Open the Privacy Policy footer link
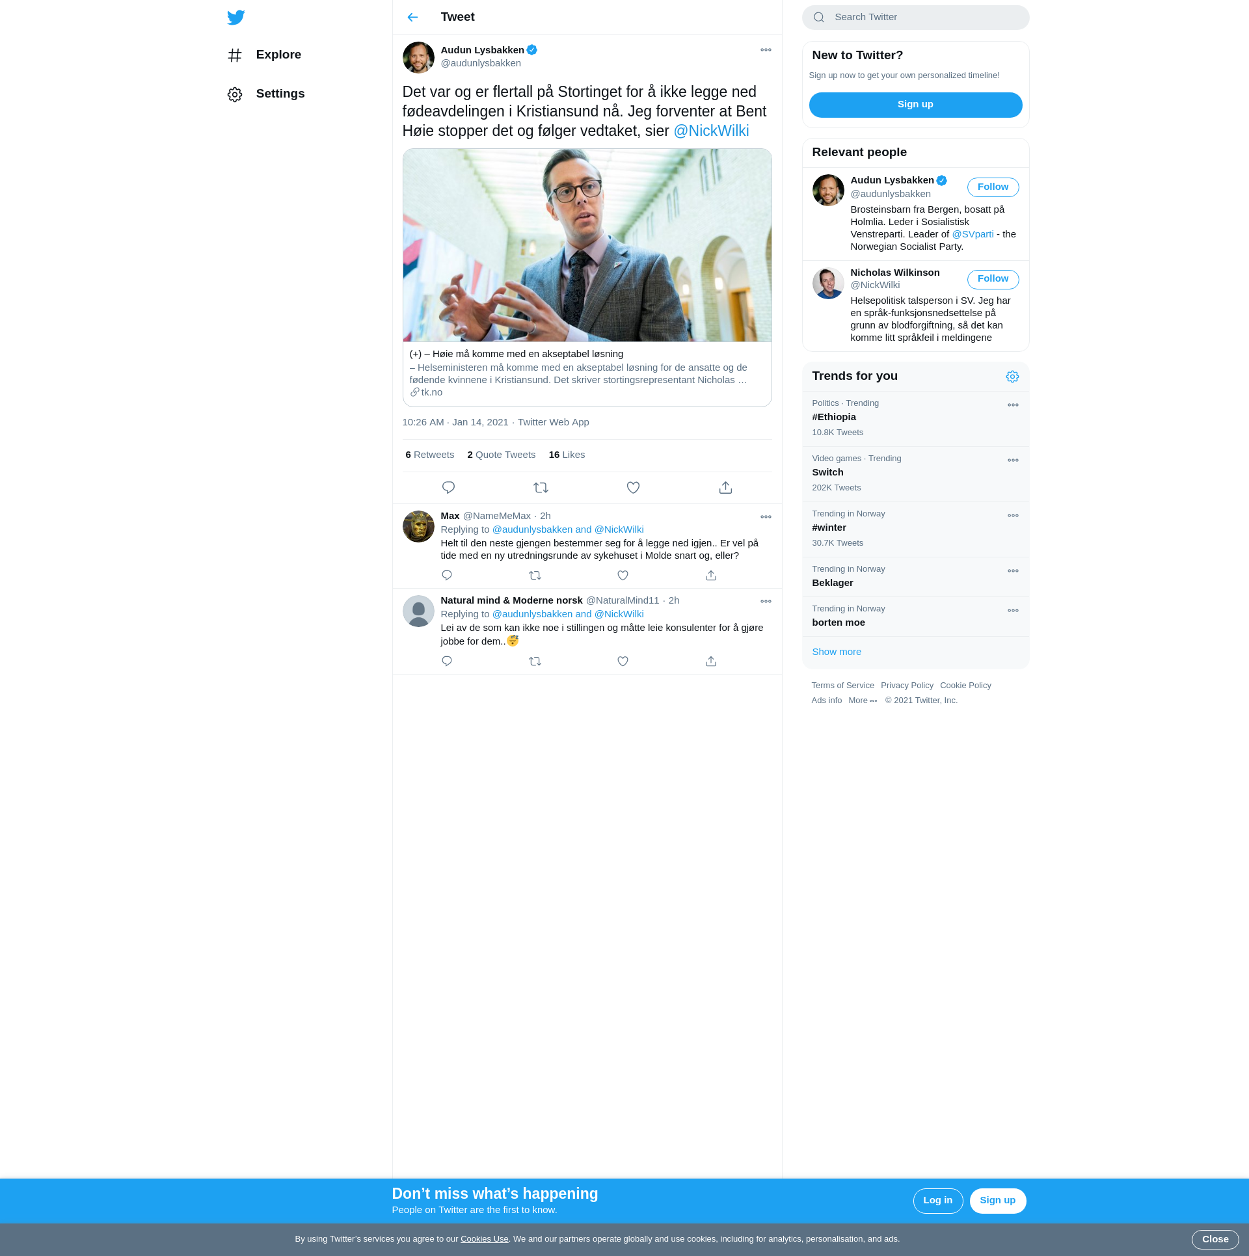 coord(907,686)
